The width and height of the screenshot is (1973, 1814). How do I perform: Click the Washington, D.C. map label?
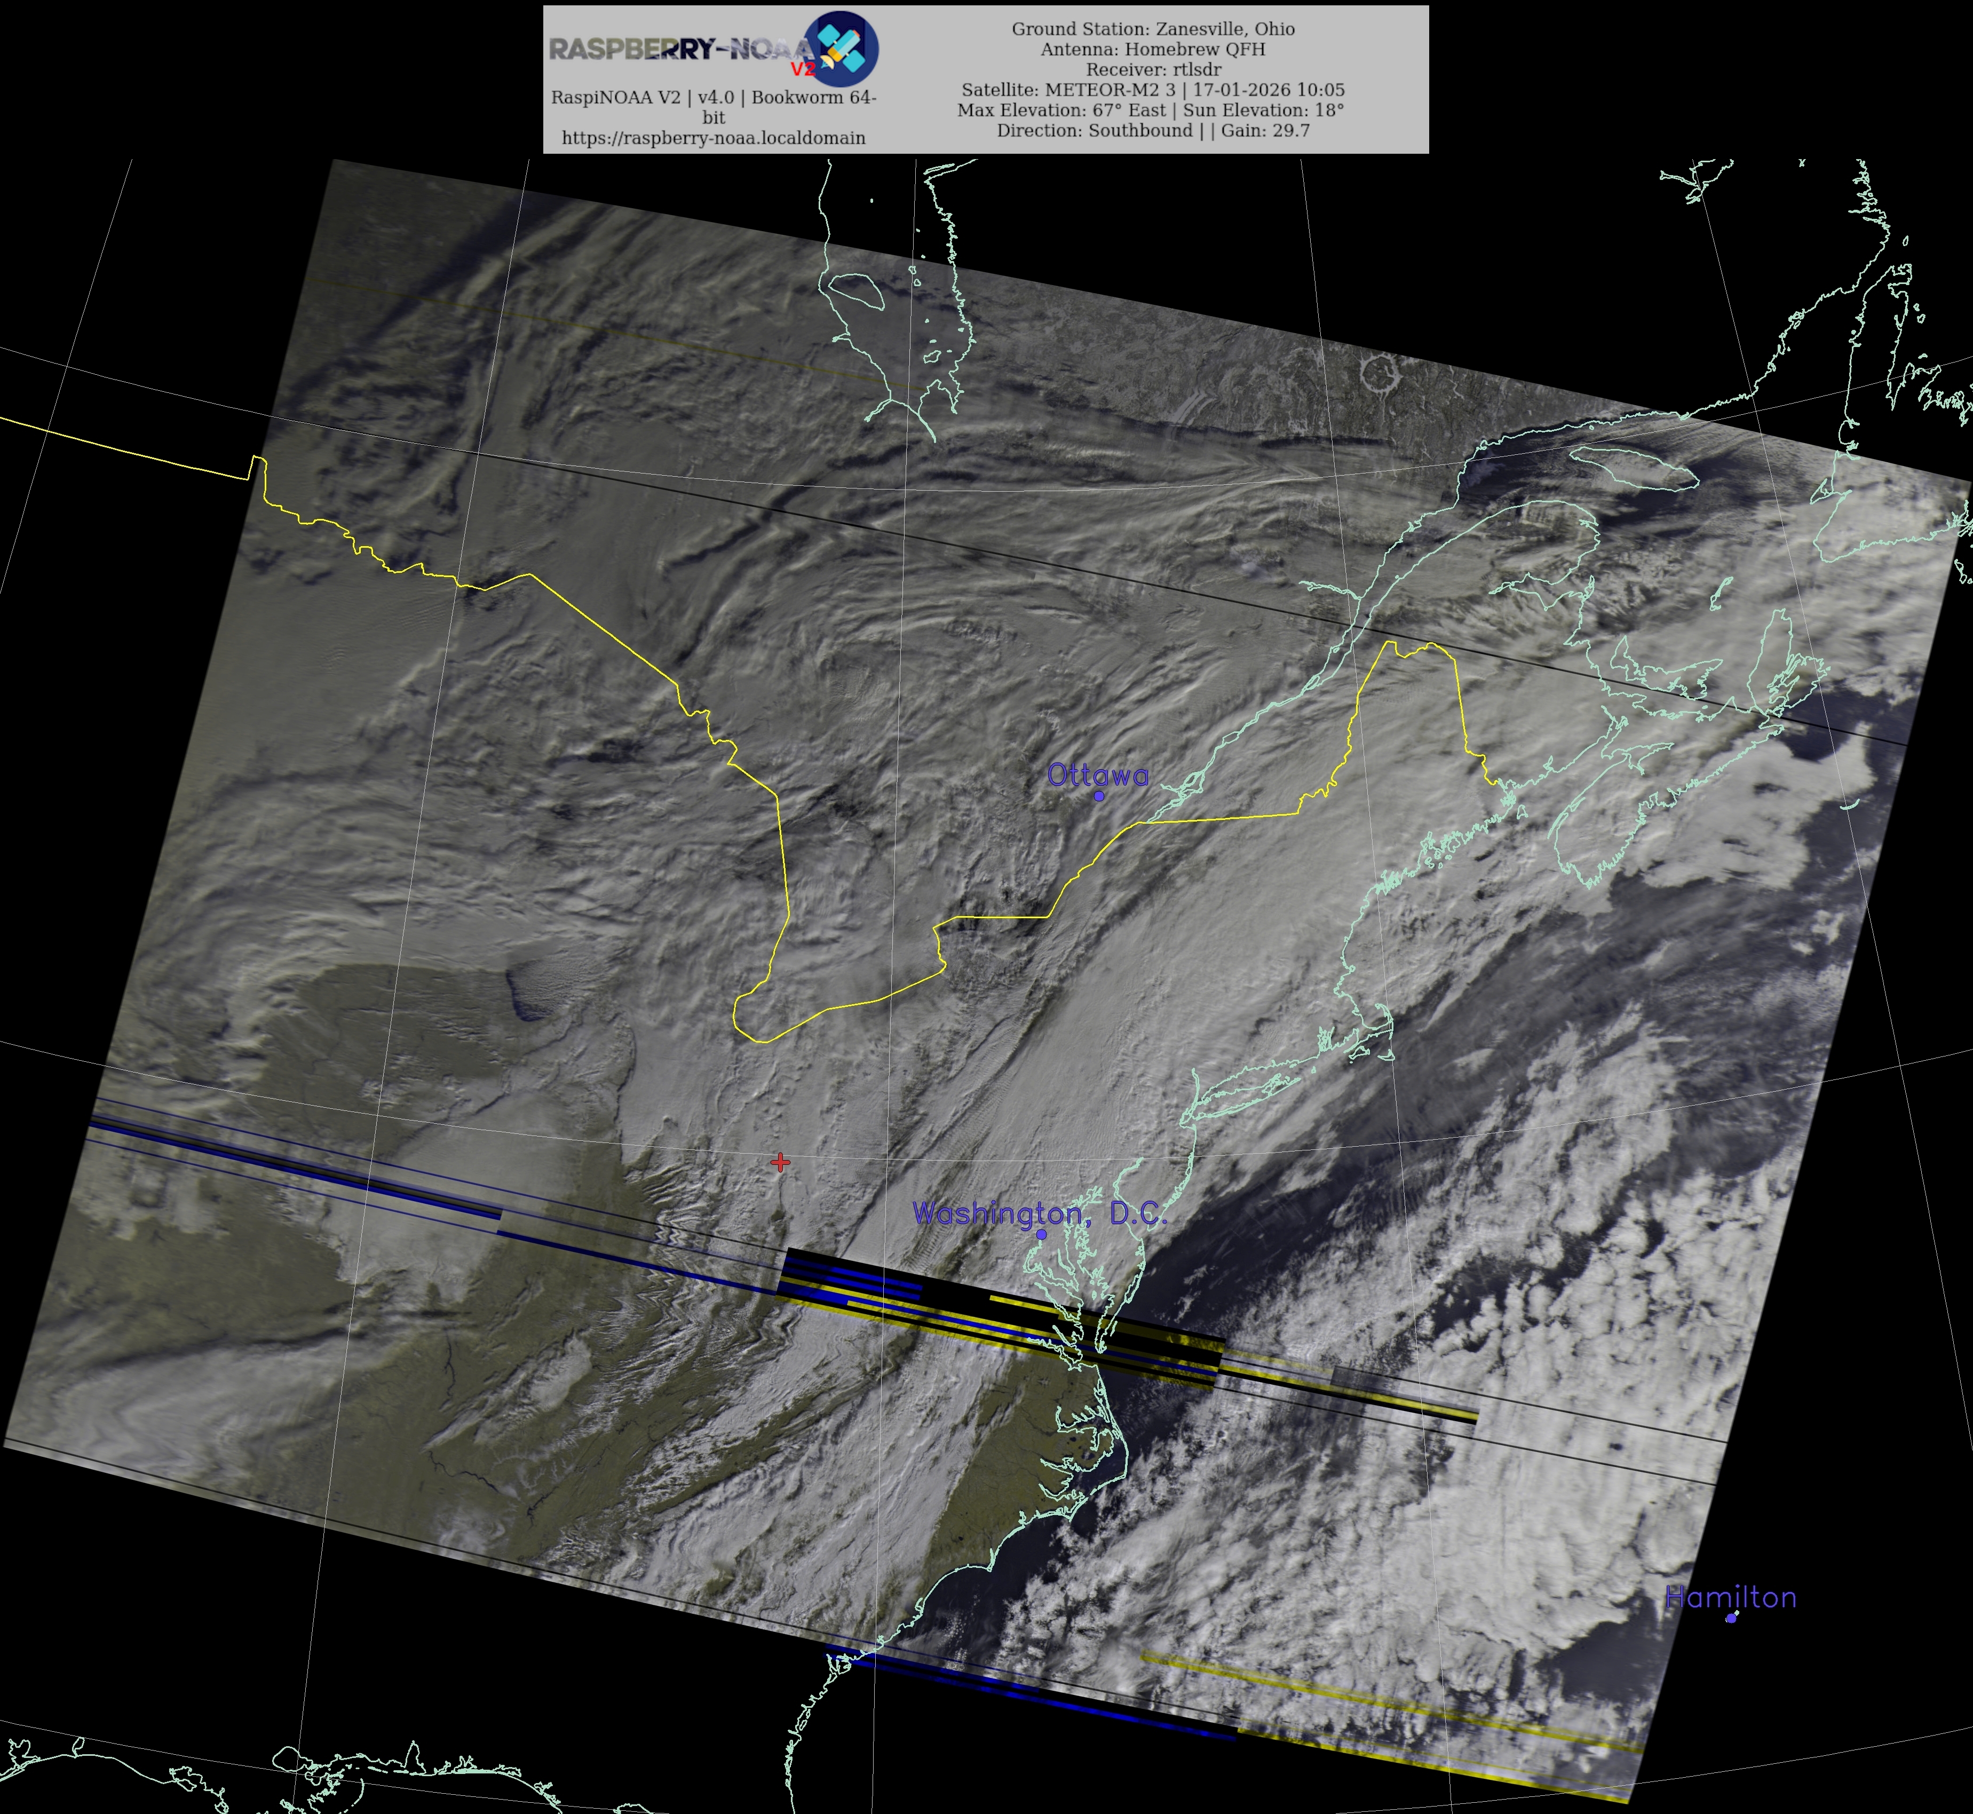1040,1213
